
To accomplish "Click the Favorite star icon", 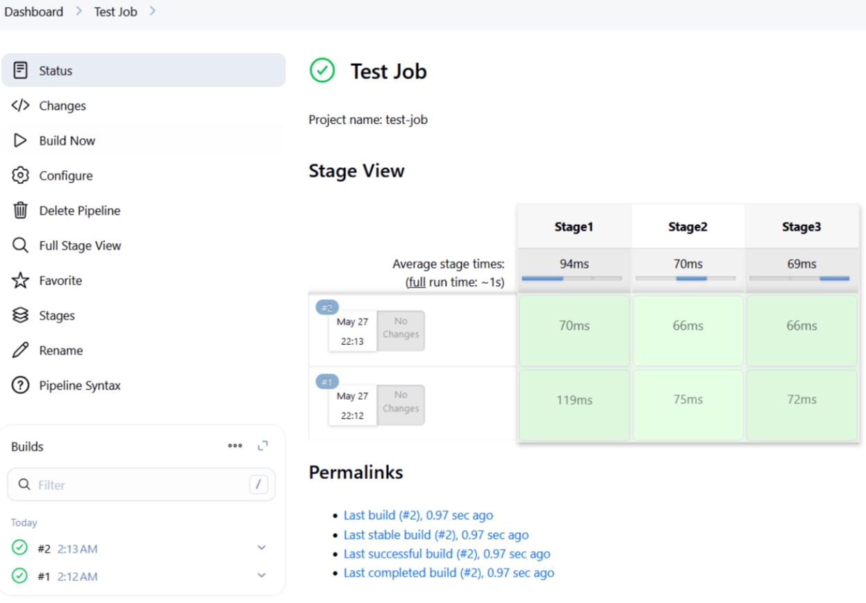I will [x=20, y=280].
